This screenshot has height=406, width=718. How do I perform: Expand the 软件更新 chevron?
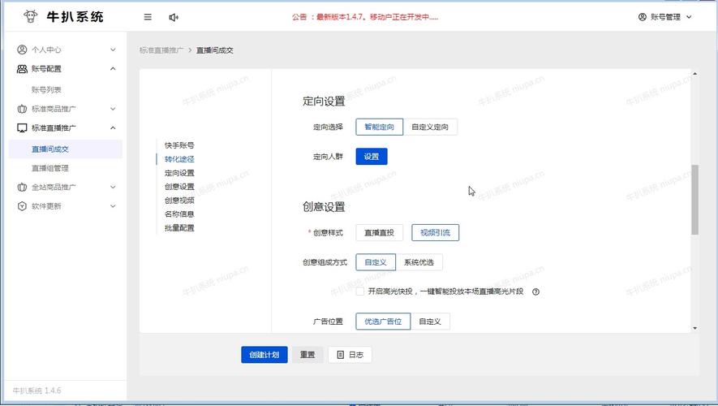(x=113, y=206)
